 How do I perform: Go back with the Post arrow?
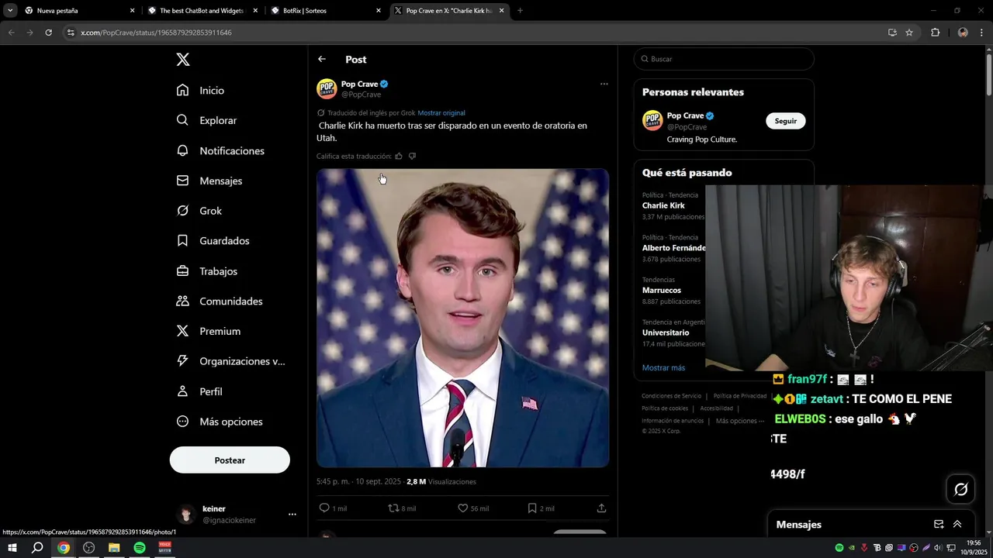(322, 59)
